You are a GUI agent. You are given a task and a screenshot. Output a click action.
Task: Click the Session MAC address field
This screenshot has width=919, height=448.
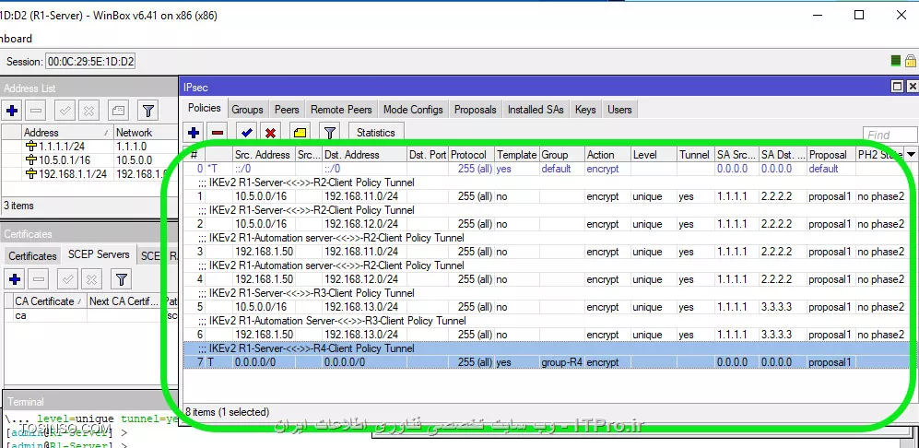click(x=90, y=61)
